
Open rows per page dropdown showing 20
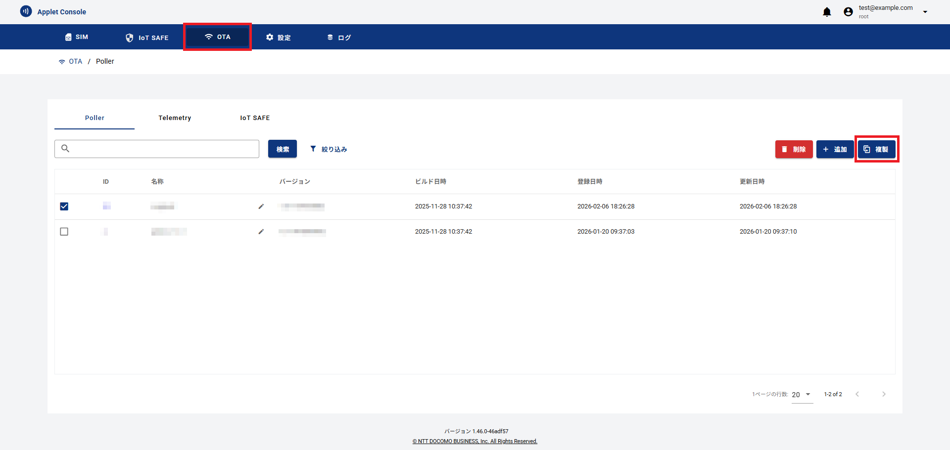click(x=802, y=395)
